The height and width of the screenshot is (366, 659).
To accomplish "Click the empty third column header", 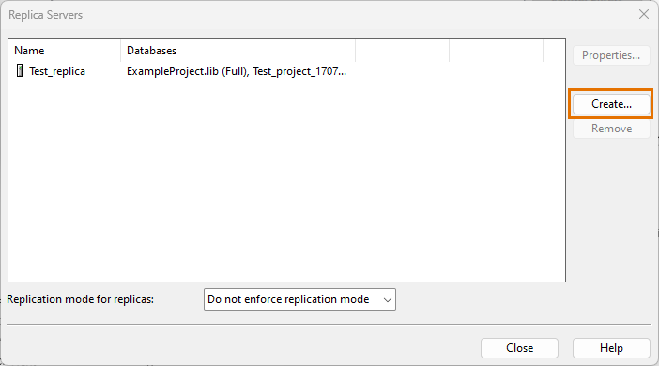I will 402,51.
